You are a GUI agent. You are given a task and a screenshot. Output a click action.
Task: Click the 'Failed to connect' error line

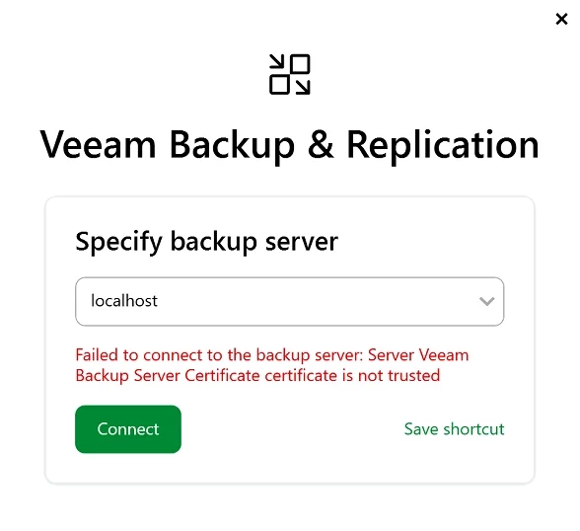tap(272, 355)
